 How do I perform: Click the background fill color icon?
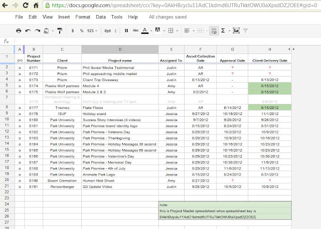[x=157, y=30]
